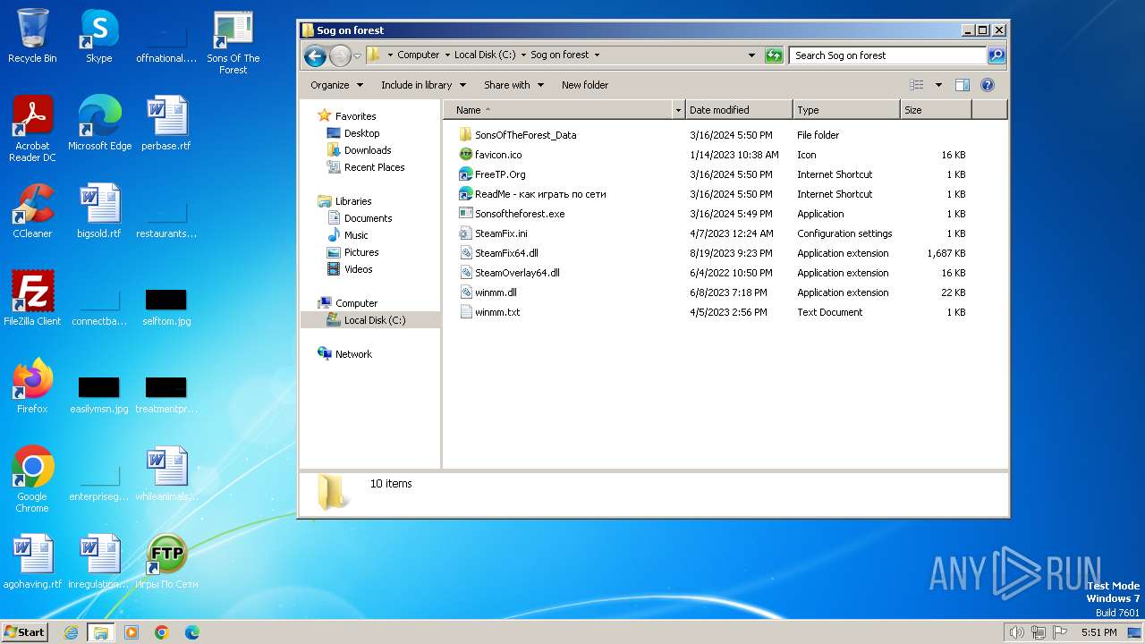Expand the Computer breadcrumb arrow
This screenshot has height=644, width=1145.
click(446, 55)
